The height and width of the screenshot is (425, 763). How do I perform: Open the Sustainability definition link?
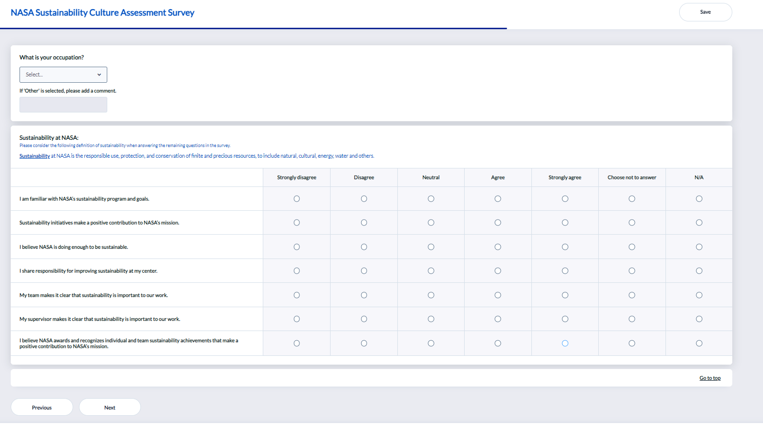pos(35,156)
